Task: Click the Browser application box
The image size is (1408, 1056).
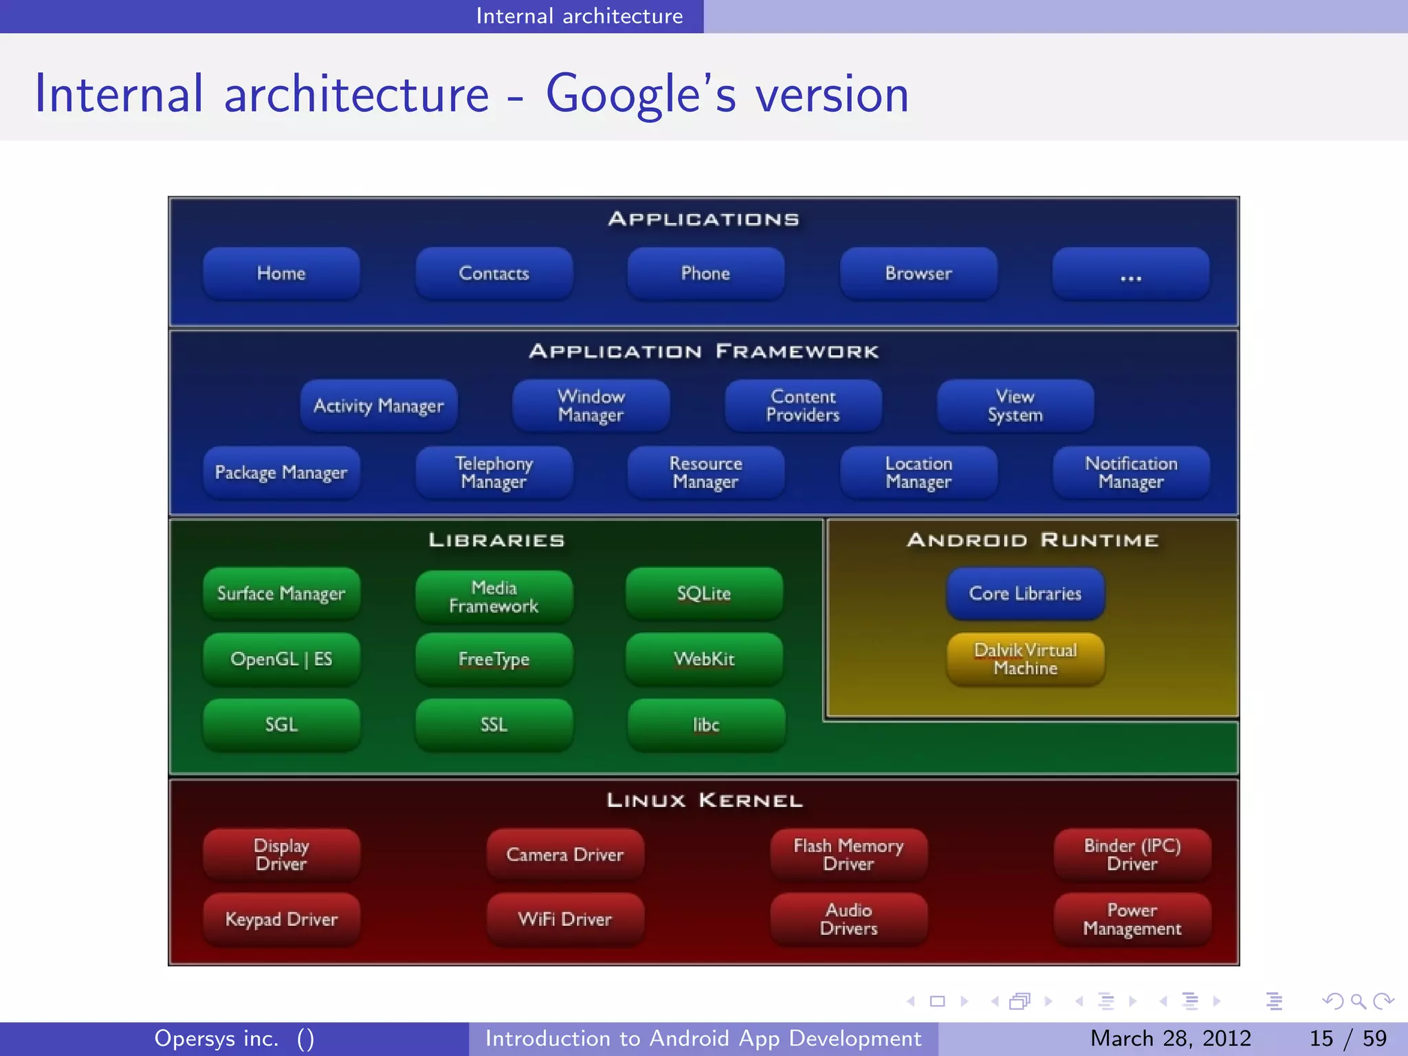Action: (x=918, y=274)
